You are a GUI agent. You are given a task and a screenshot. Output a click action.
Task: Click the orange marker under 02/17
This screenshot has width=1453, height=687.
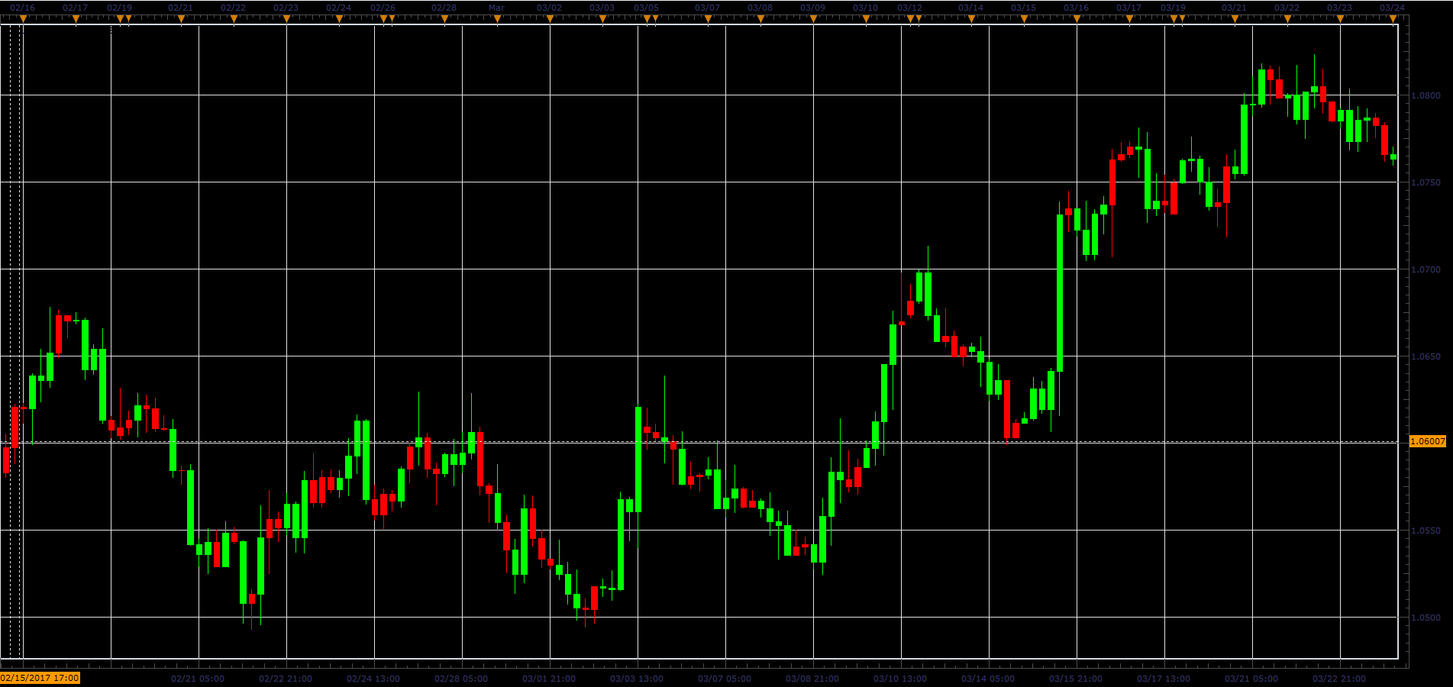[x=76, y=20]
